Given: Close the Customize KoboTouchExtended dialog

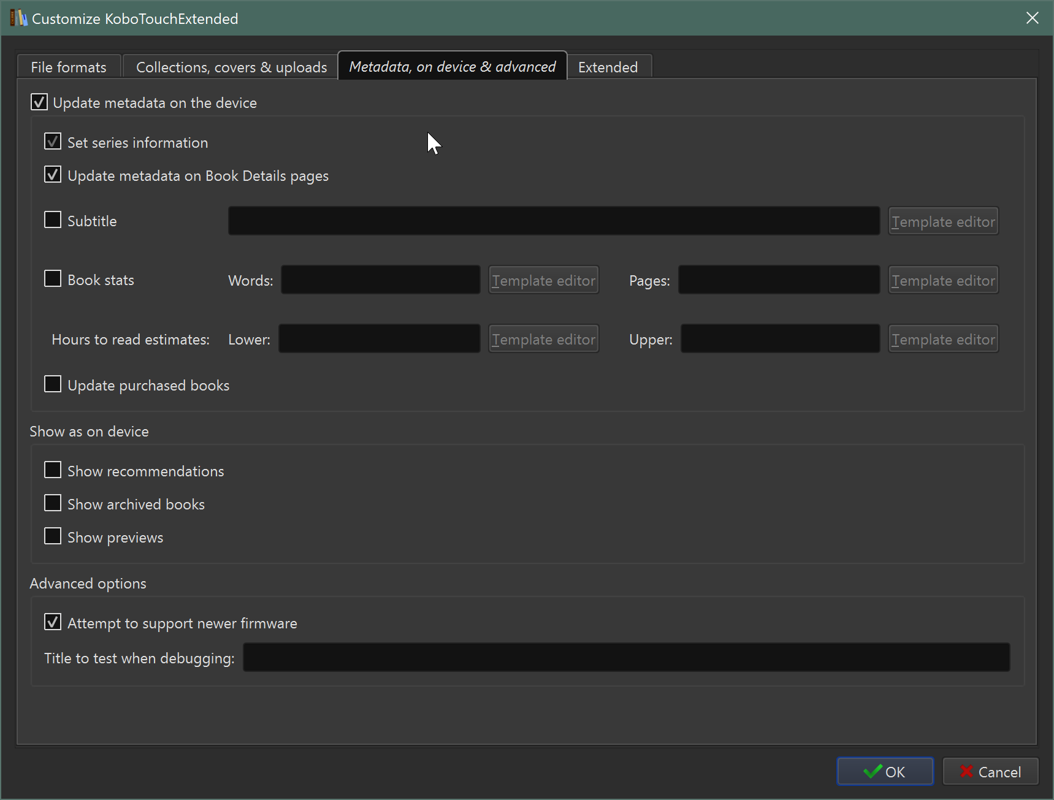Looking at the screenshot, I should [1032, 18].
